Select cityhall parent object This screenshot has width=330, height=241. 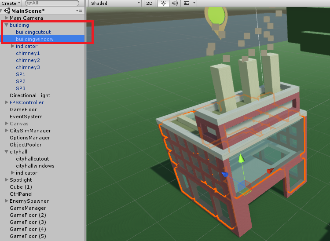pyautogui.click(x=18, y=152)
